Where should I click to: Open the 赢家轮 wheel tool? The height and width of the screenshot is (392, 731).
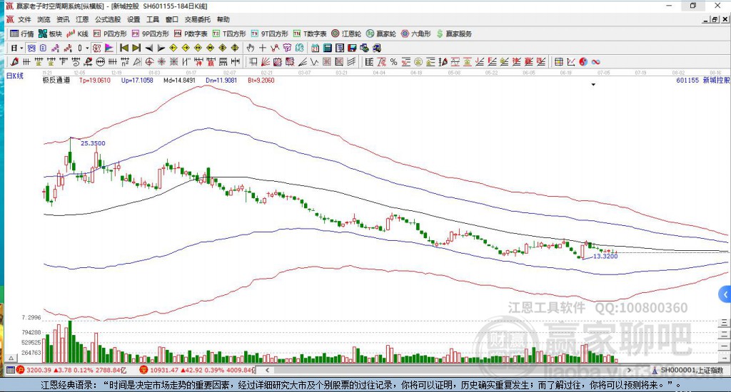[x=381, y=33]
